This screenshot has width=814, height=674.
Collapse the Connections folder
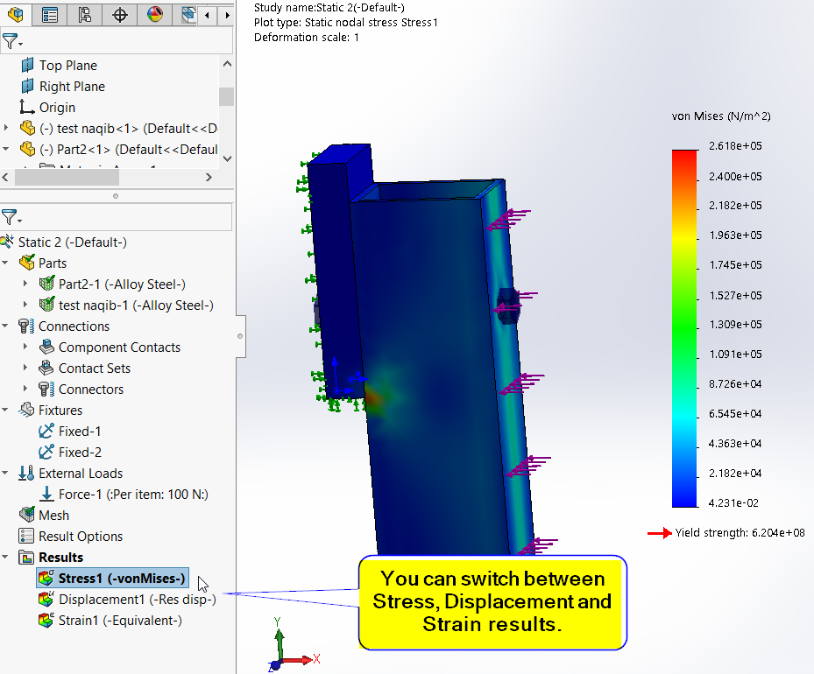[x=5, y=326]
